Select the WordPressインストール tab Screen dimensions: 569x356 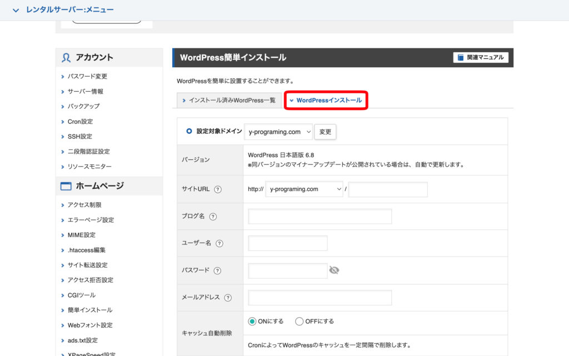coord(326,101)
